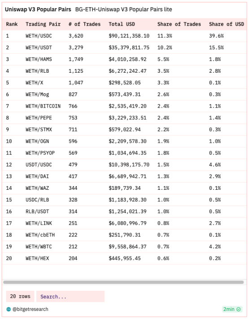
Task: Sort by Share of Trades header
Action: point(179,24)
